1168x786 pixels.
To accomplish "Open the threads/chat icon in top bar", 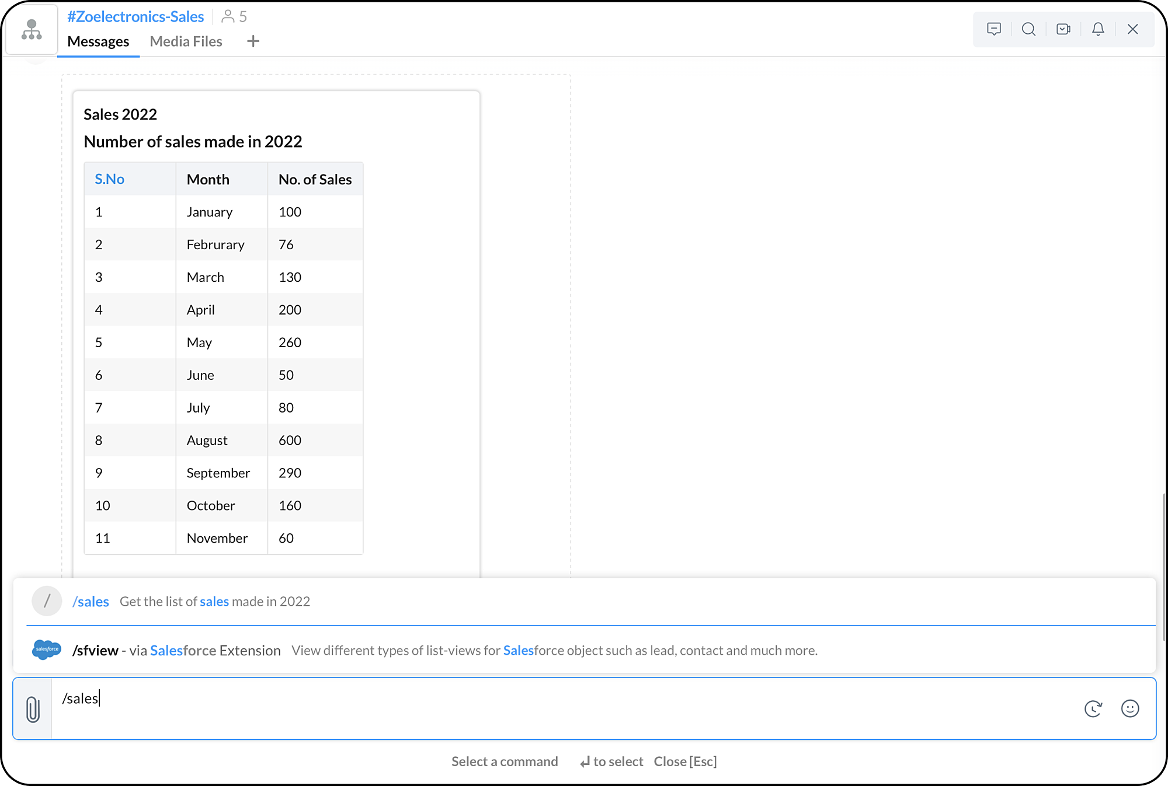I will pyautogui.click(x=994, y=29).
